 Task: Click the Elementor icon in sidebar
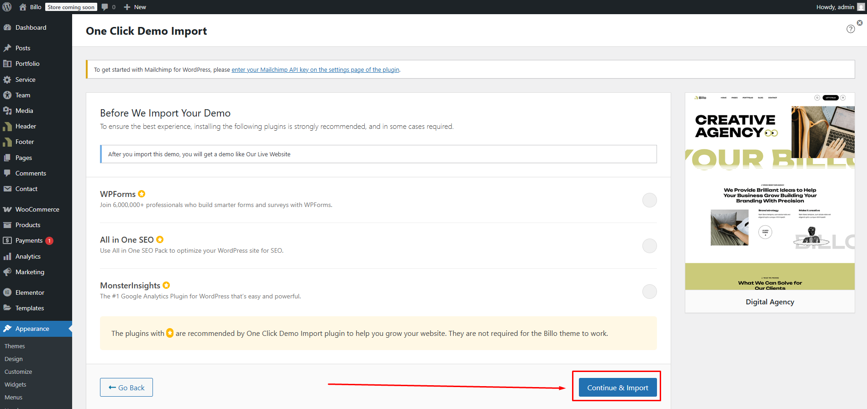tap(7, 292)
